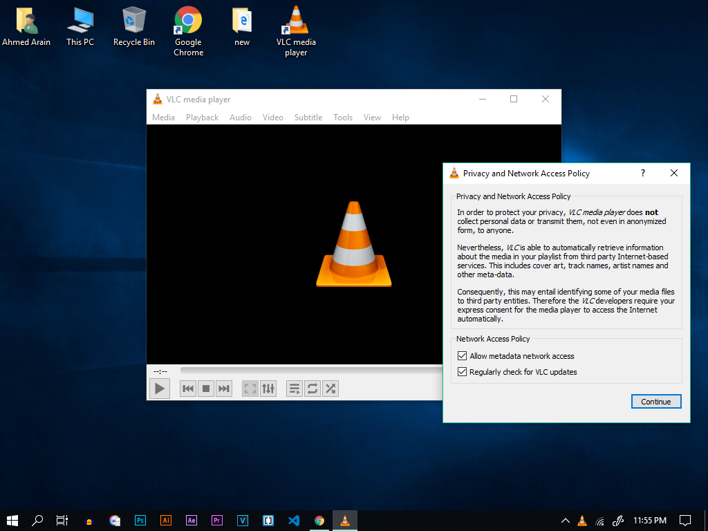The width and height of the screenshot is (708, 531).
Task: Skip to next media in VLC
Action: point(224,389)
